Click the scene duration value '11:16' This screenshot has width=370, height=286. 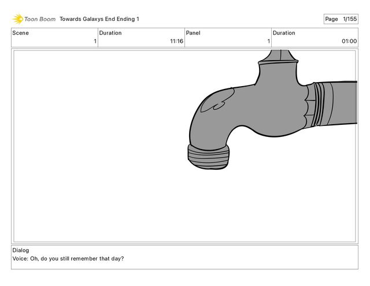(x=176, y=41)
